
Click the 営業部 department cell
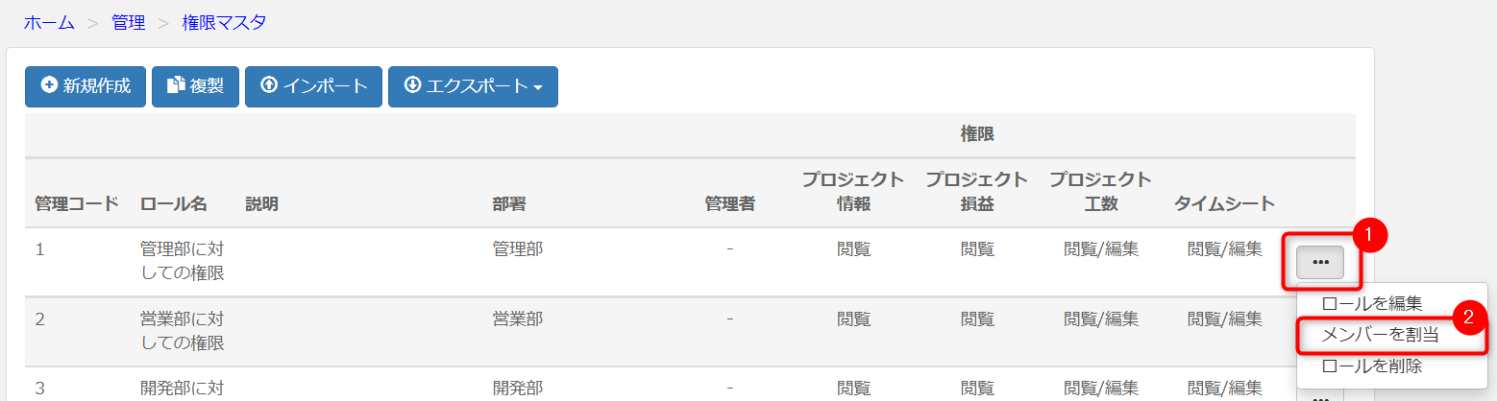518,318
